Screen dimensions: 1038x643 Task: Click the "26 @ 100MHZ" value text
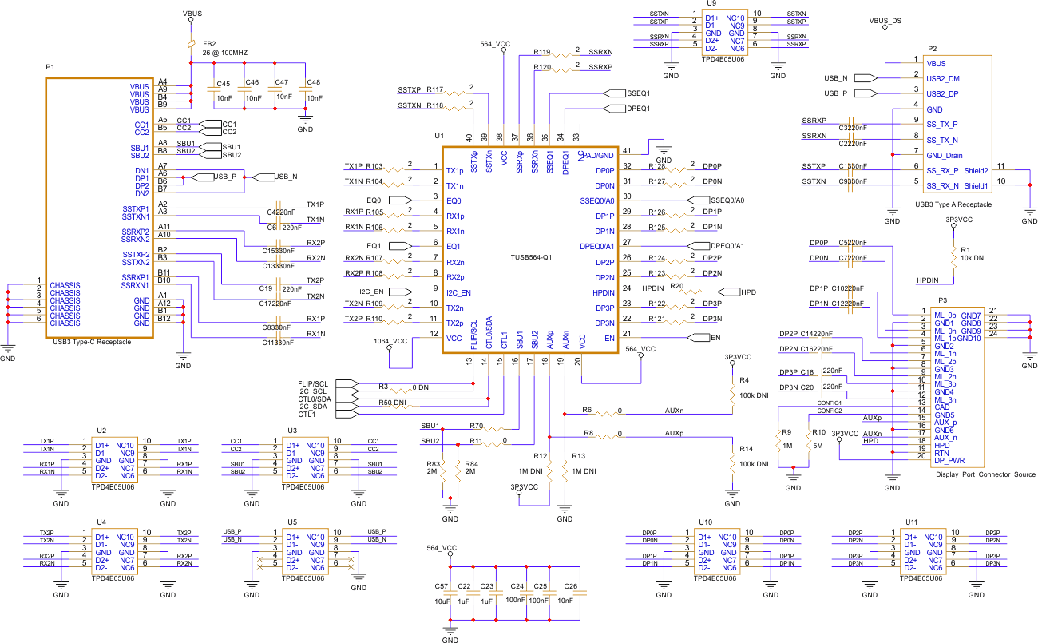point(225,53)
